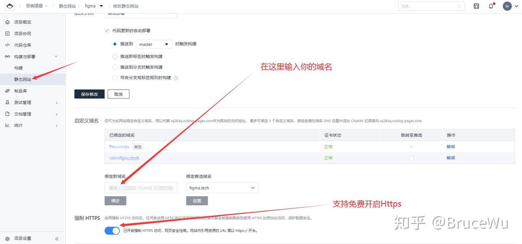The height and width of the screenshot is (244, 522).
Task: Click the CNAME domain input field
Action: tap(141, 187)
